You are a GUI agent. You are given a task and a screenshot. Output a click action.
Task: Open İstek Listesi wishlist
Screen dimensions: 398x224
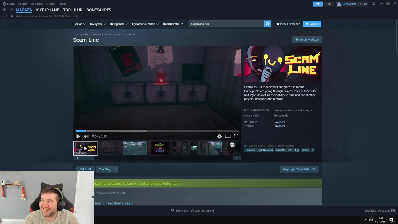tap(288, 24)
